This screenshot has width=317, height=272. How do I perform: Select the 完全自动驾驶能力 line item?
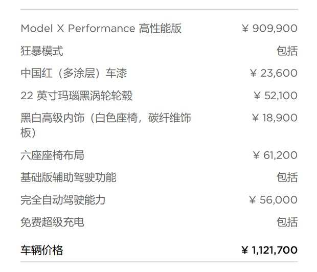[x=63, y=200]
